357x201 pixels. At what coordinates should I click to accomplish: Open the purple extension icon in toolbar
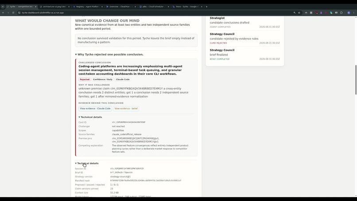pos(321,13)
